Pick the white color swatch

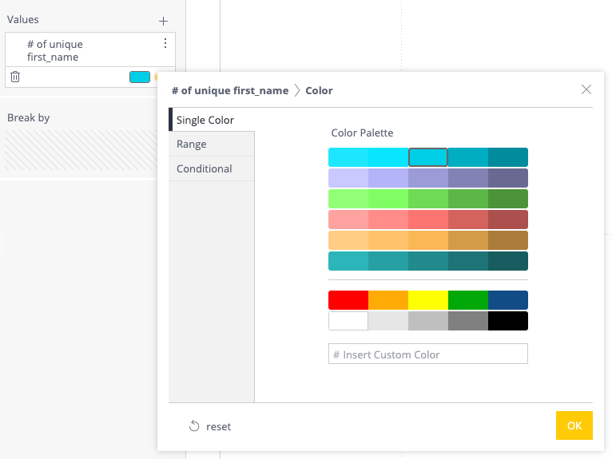[348, 321]
